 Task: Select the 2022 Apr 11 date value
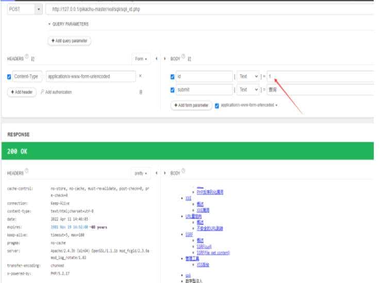pyautogui.click(x=69, y=219)
